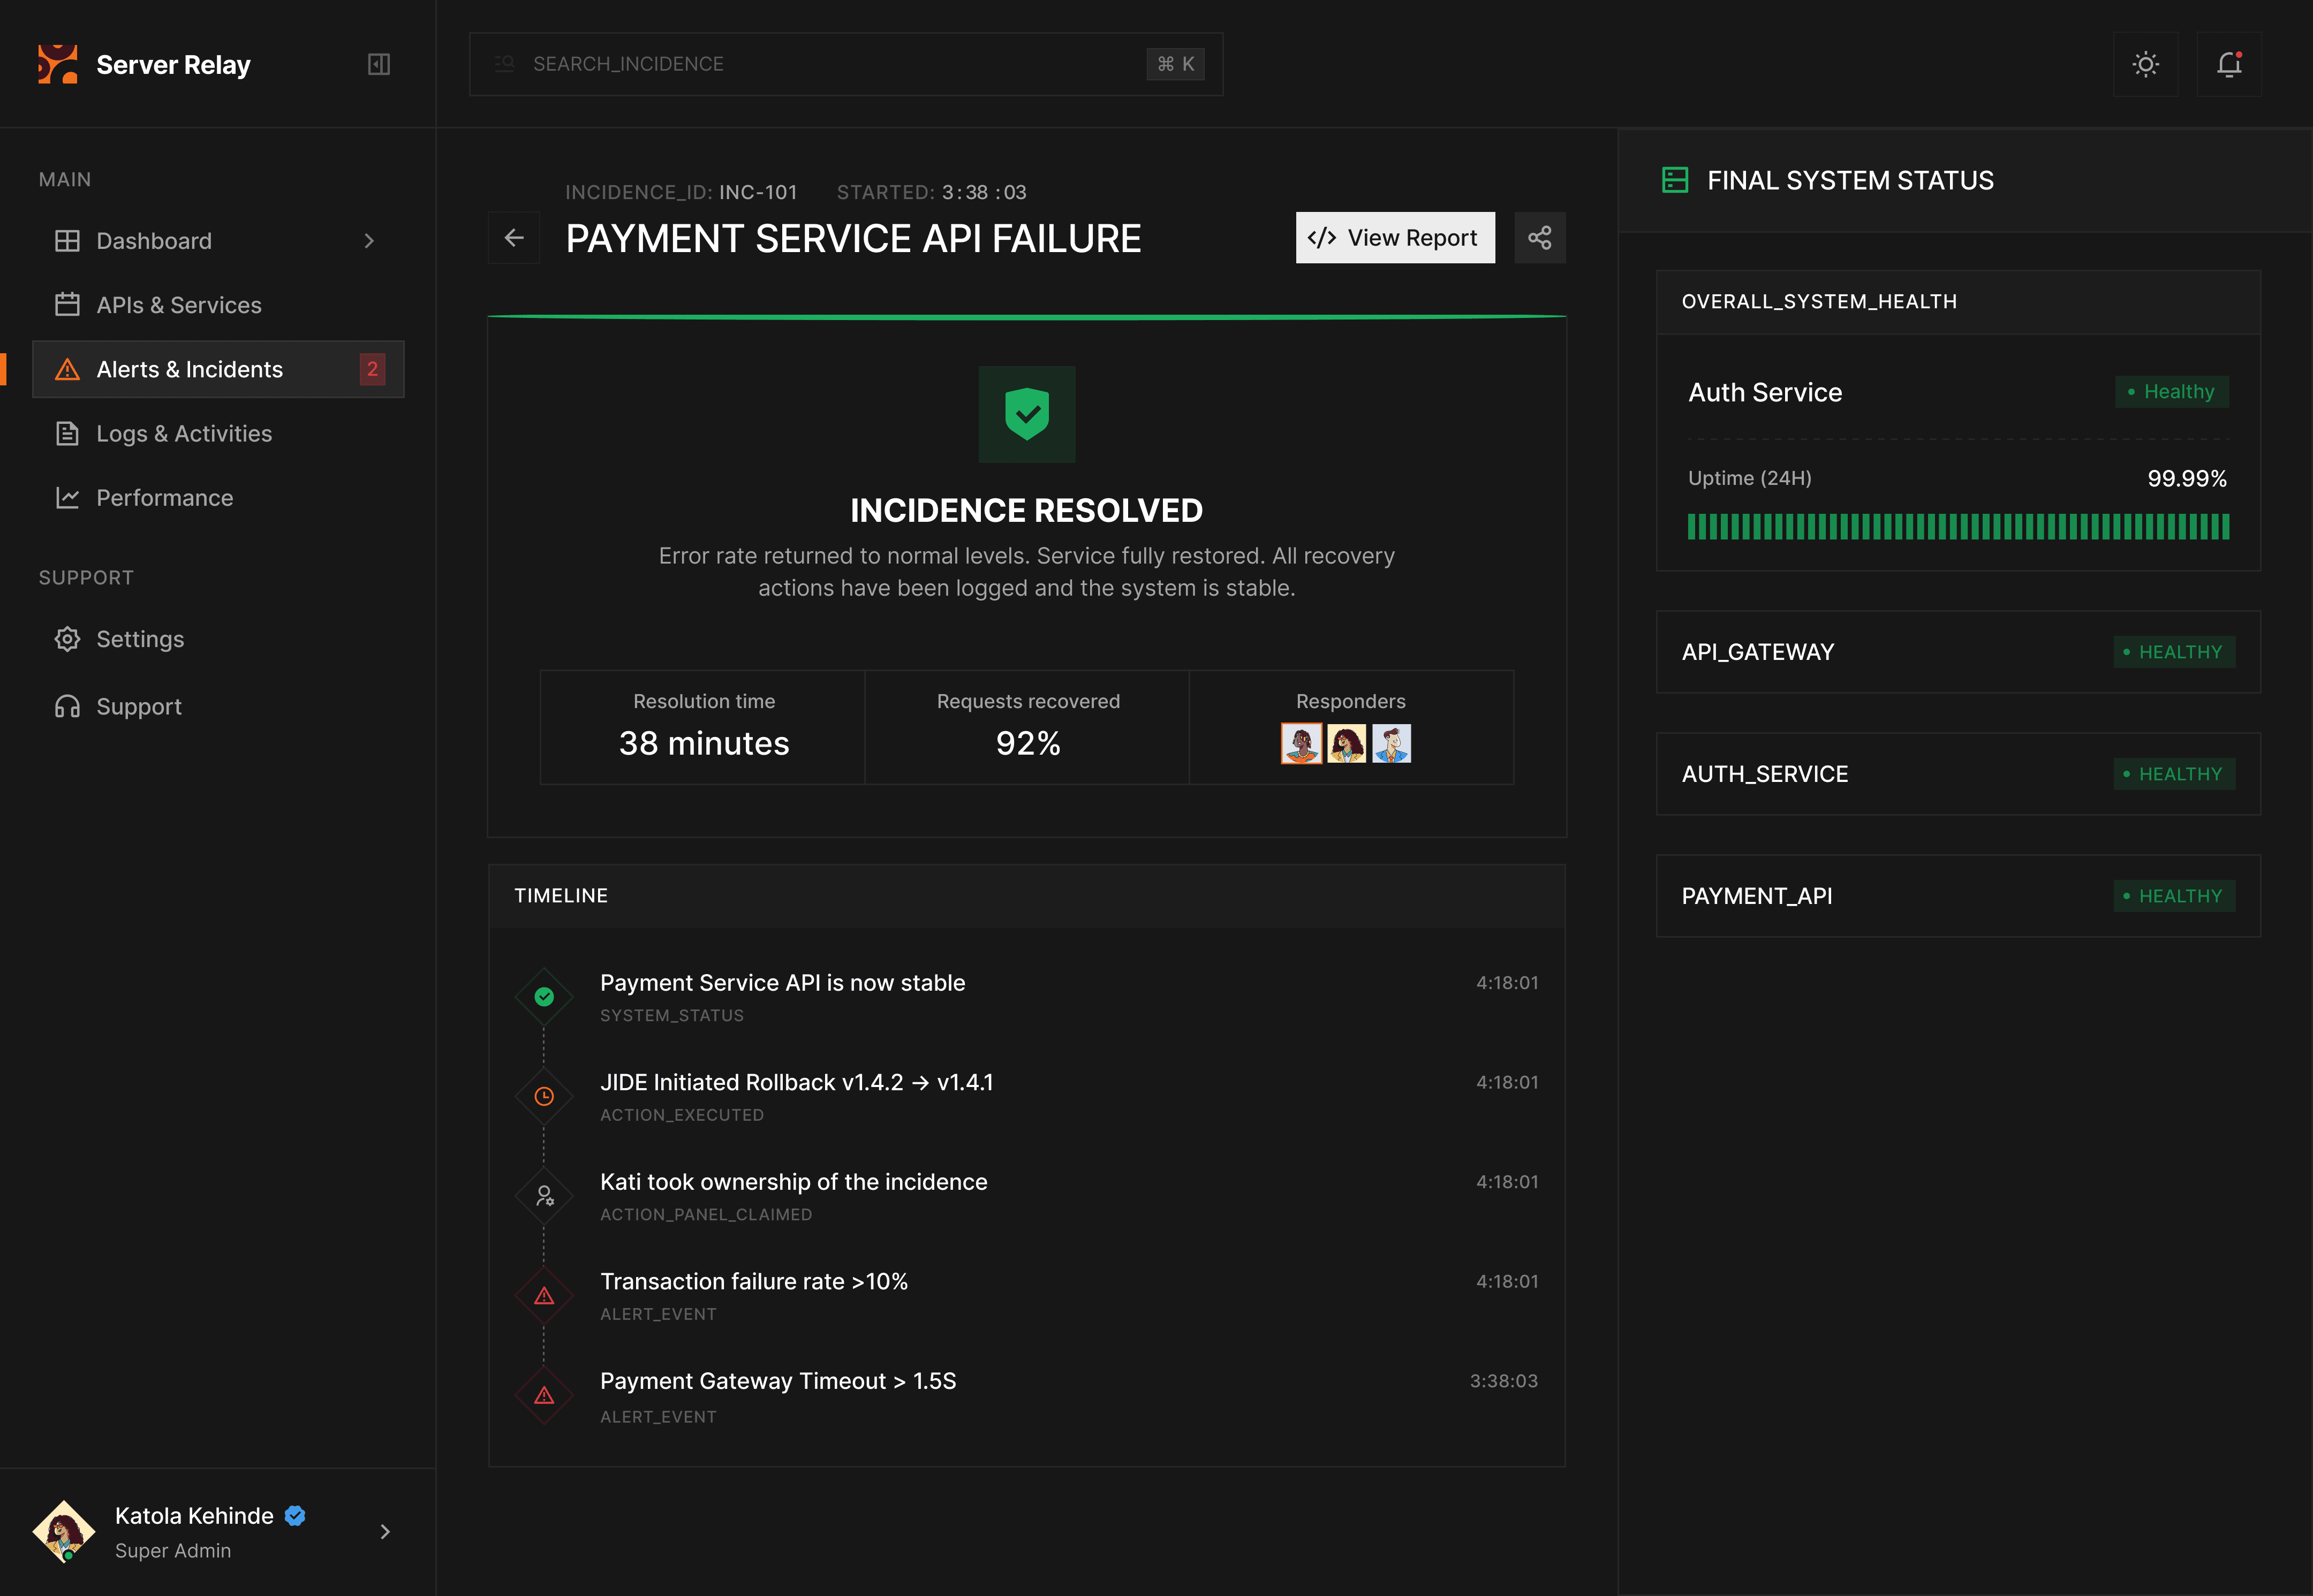Viewport: 2313px width, 1596px height.
Task: Click the Server Relay logo
Action: [x=58, y=64]
